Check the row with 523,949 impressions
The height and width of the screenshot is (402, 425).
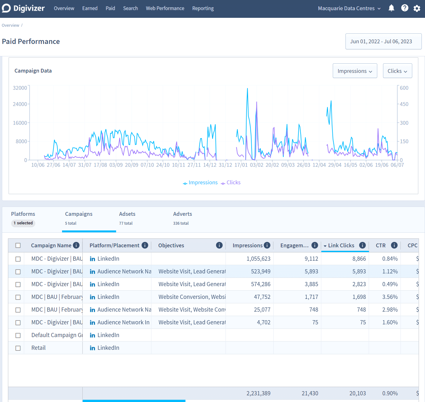18,272
